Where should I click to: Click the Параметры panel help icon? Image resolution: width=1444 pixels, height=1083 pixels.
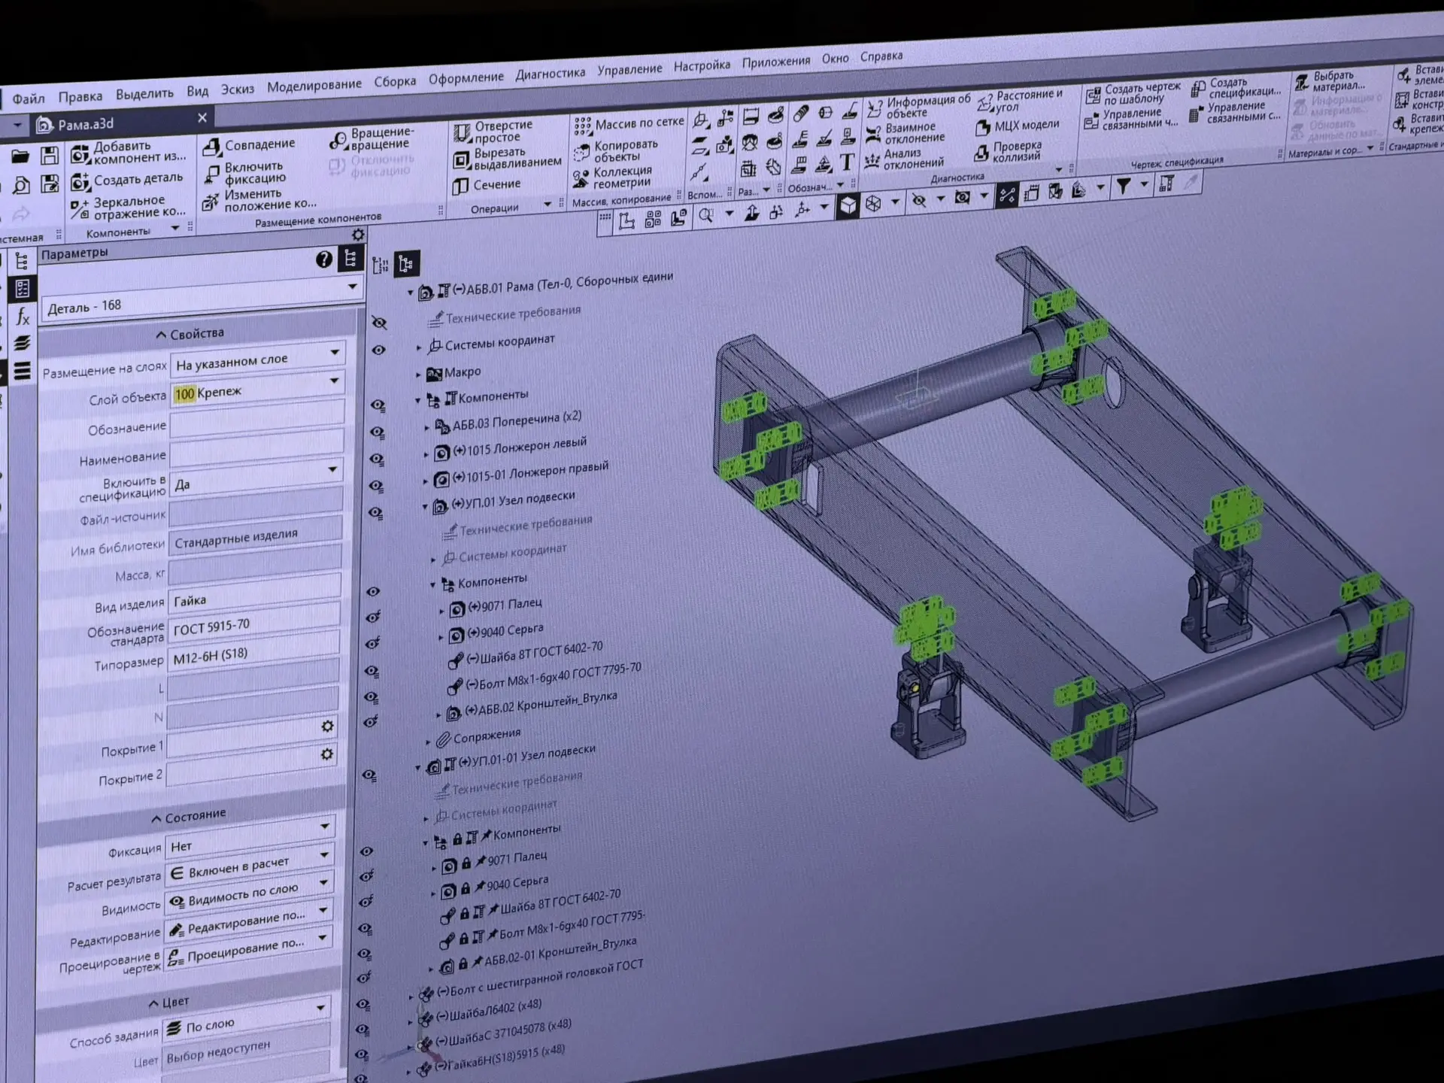click(x=323, y=259)
